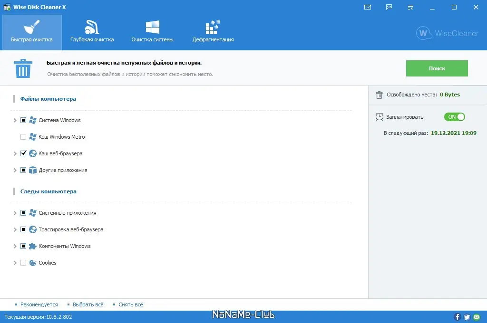This screenshot has width=487, height=323.
Task: Toggle the Системные приложения checkbox
Action: [x=23, y=213]
